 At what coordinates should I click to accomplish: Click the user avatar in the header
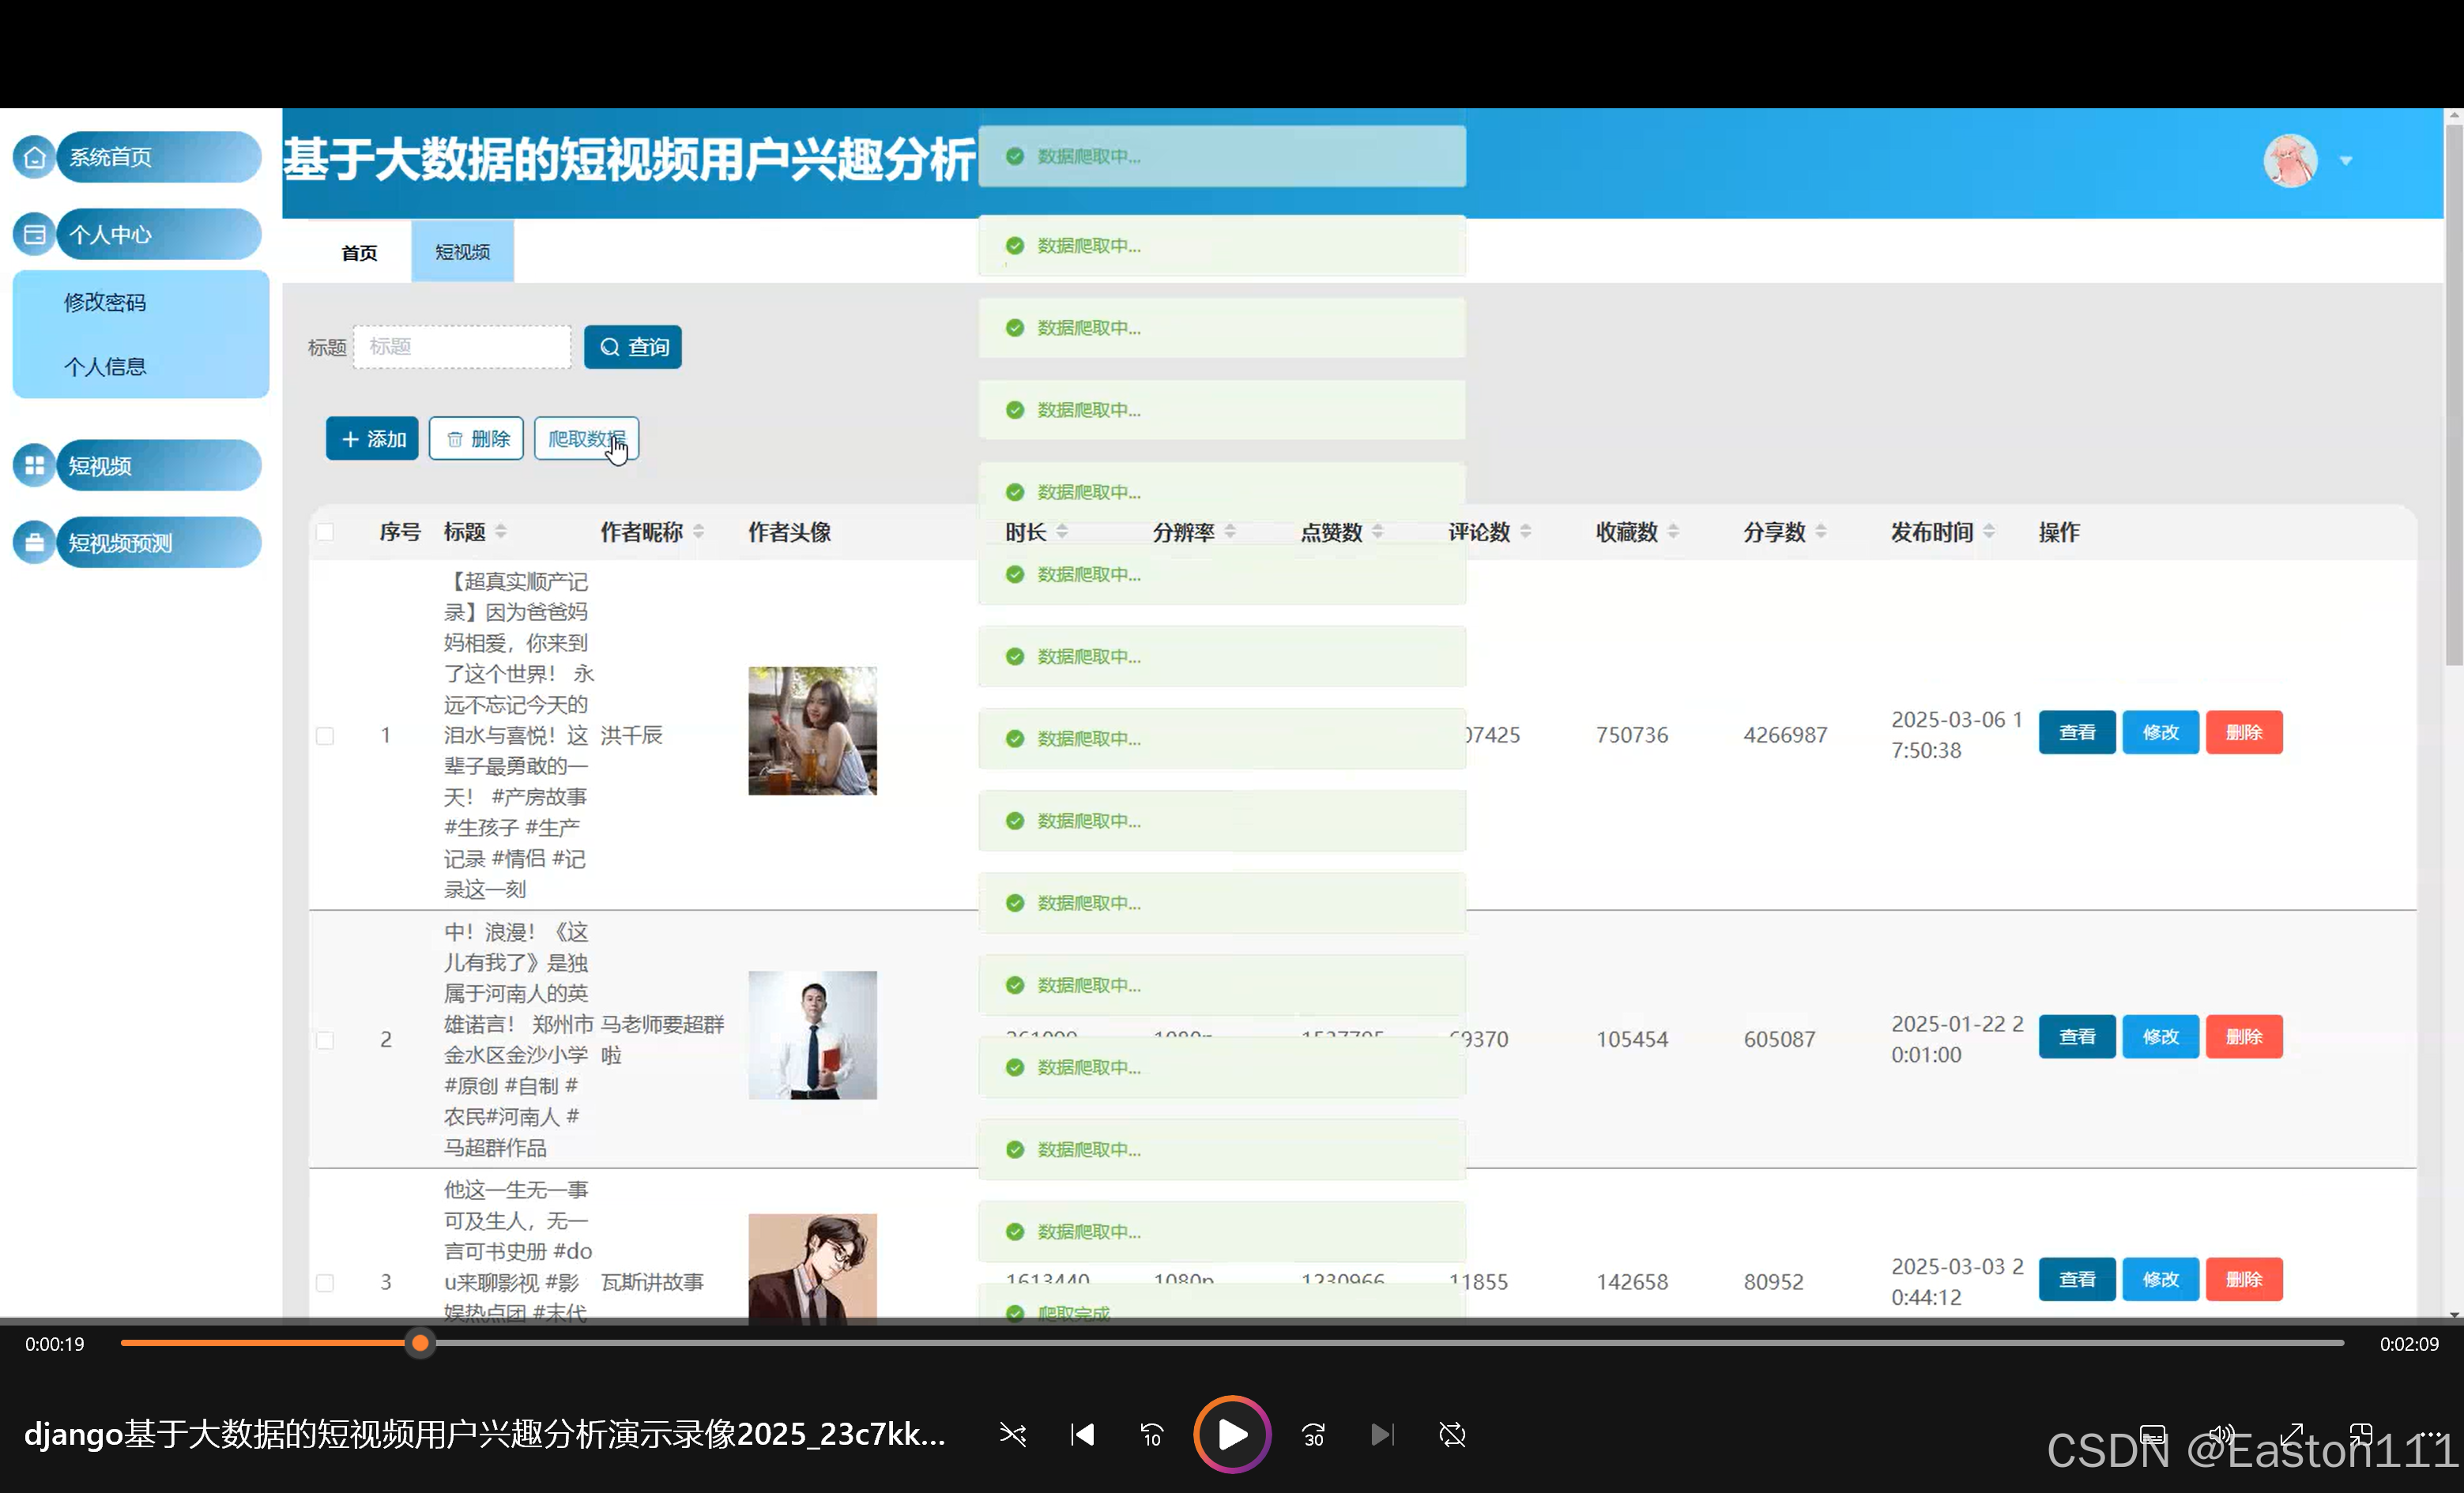(2291, 161)
